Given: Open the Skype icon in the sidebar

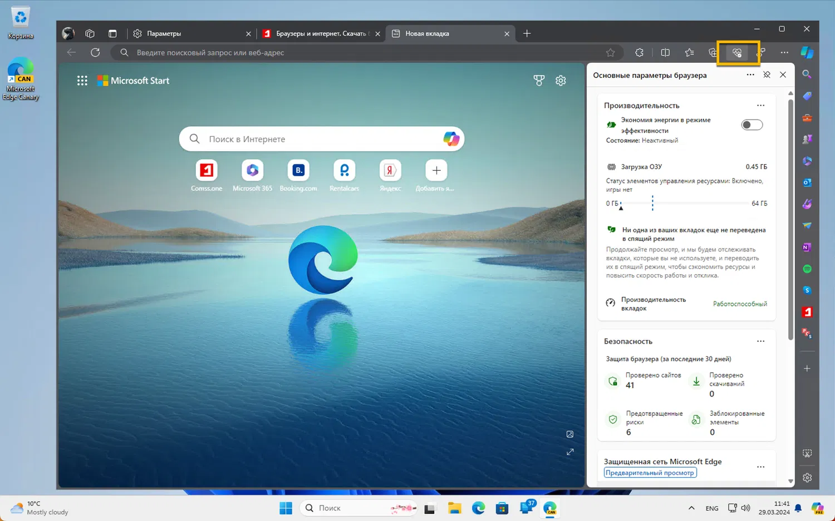Looking at the screenshot, I should pos(807,290).
